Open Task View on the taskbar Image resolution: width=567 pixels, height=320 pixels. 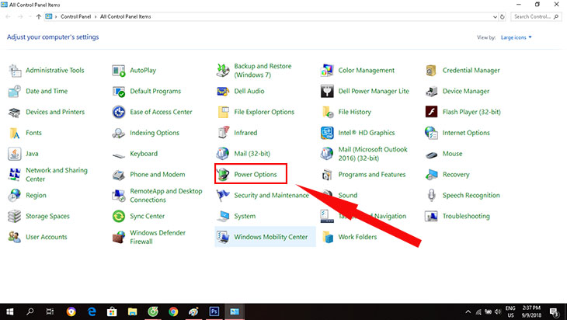tap(50, 311)
